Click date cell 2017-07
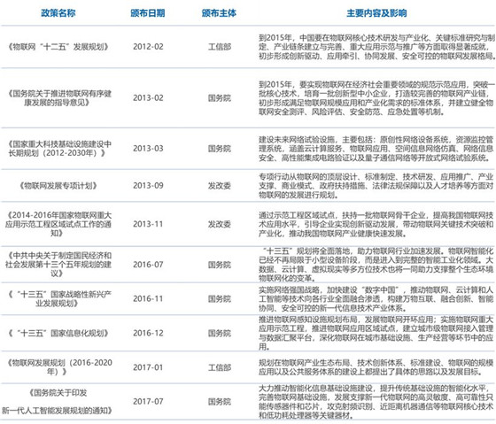The image size is (496, 424). pos(148,402)
